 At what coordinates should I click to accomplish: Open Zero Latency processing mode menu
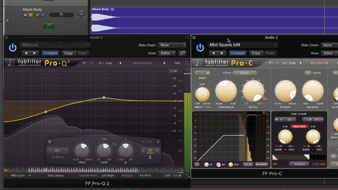coord(55,176)
